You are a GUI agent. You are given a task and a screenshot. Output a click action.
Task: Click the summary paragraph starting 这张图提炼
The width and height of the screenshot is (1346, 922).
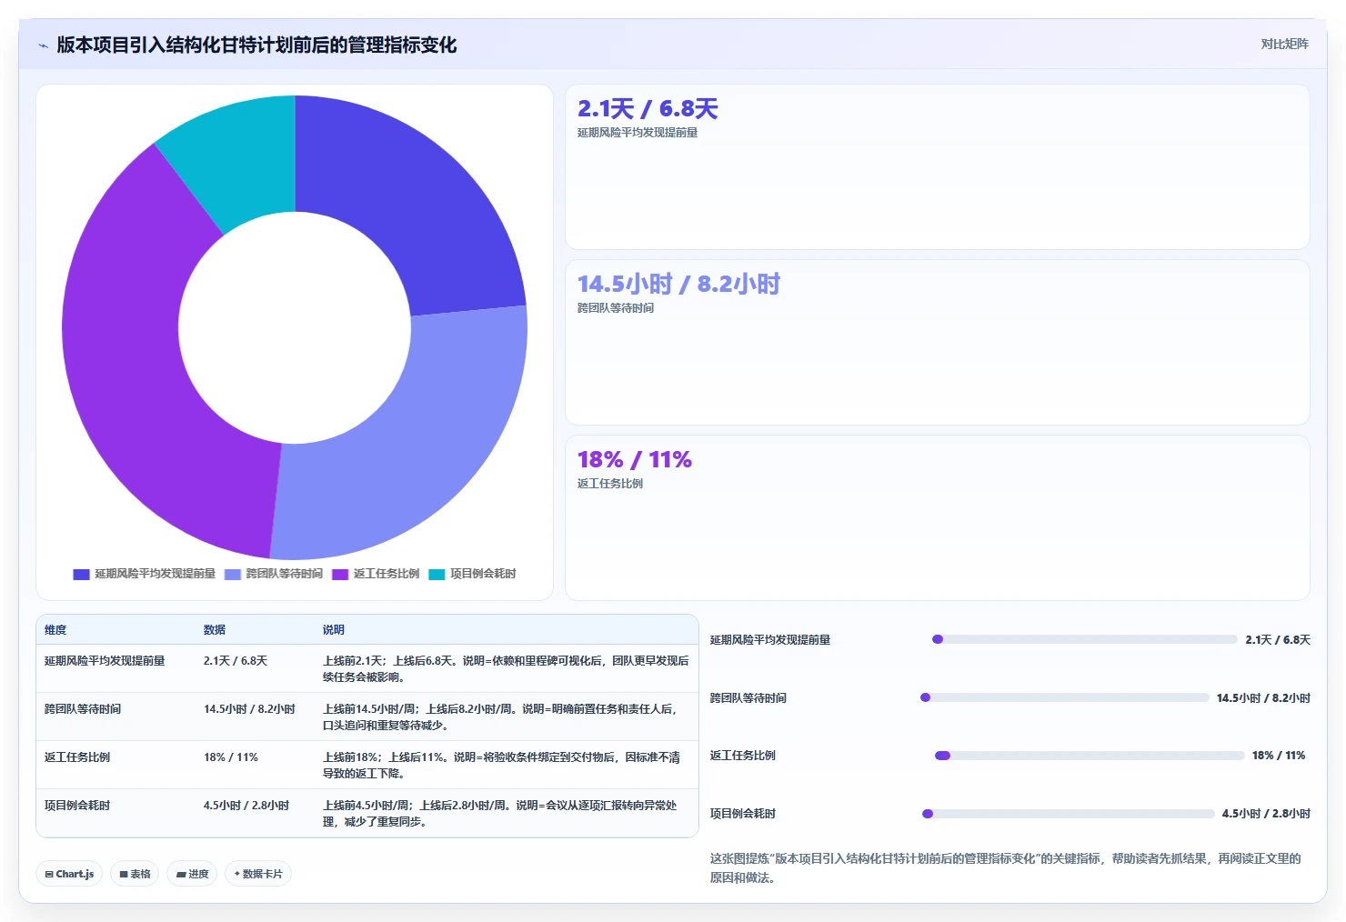1006,868
